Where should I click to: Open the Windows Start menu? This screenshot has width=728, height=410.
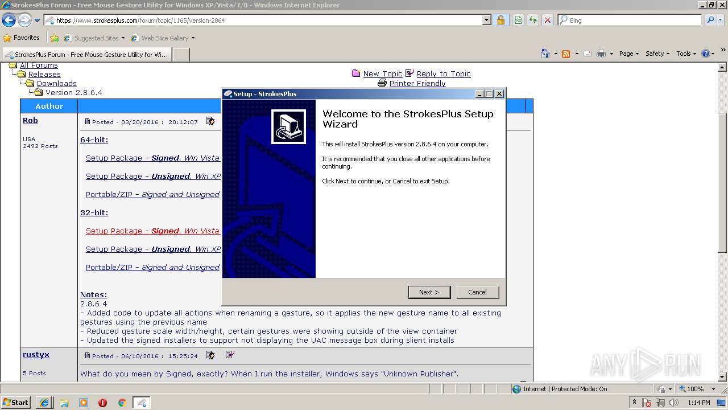16,402
